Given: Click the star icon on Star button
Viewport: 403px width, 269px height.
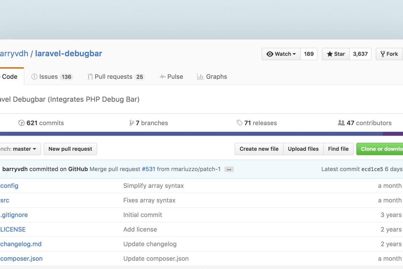Looking at the screenshot, I should (330, 54).
